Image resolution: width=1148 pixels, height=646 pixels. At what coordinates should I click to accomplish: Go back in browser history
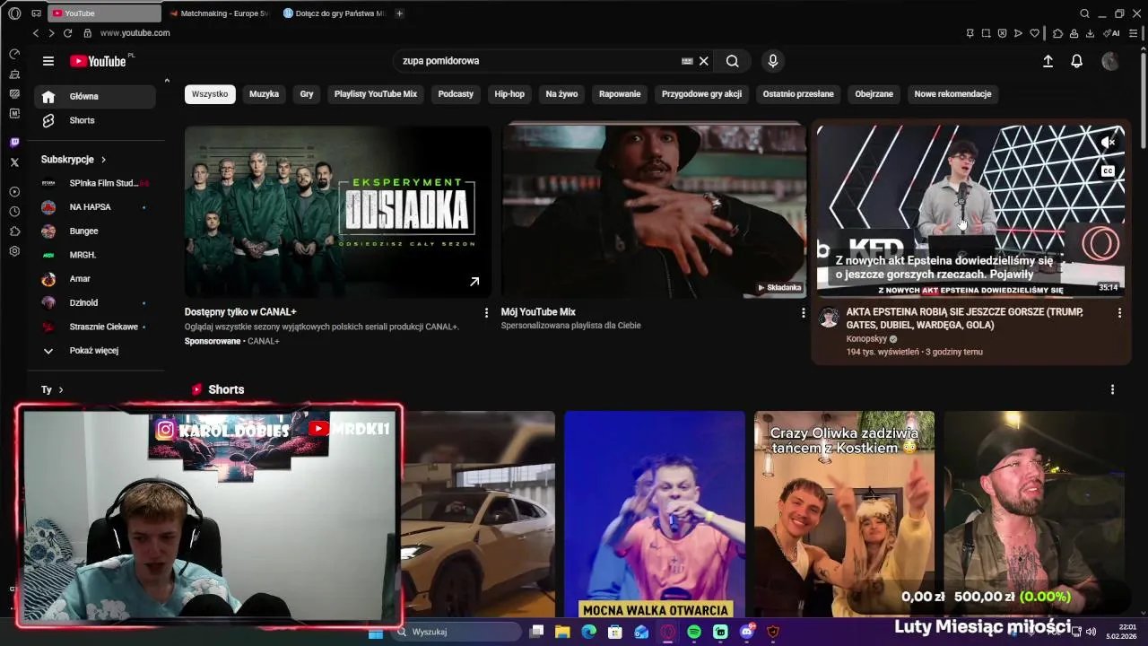(x=36, y=33)
